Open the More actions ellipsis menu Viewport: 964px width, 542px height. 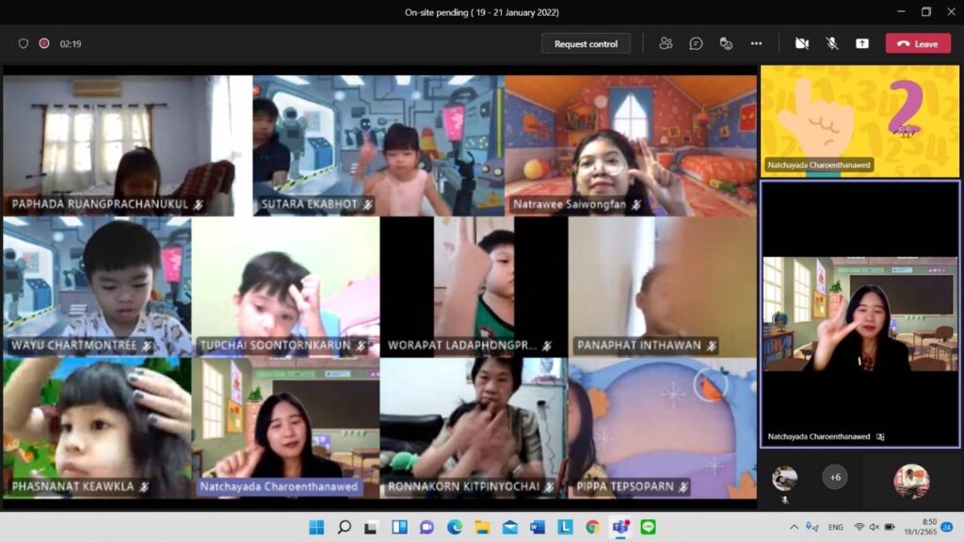coord(756,43)
